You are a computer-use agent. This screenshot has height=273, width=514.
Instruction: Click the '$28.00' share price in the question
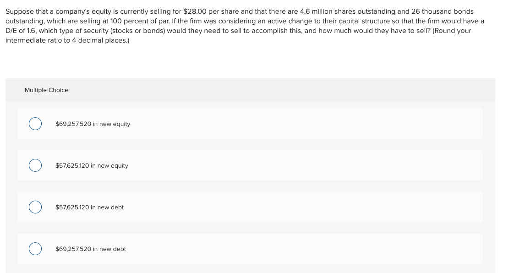coord(195,11)
